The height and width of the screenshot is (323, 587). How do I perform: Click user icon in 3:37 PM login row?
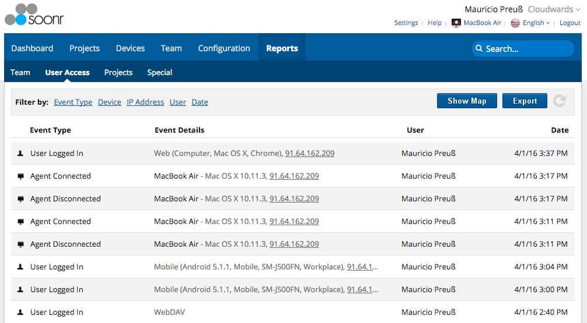20,153
